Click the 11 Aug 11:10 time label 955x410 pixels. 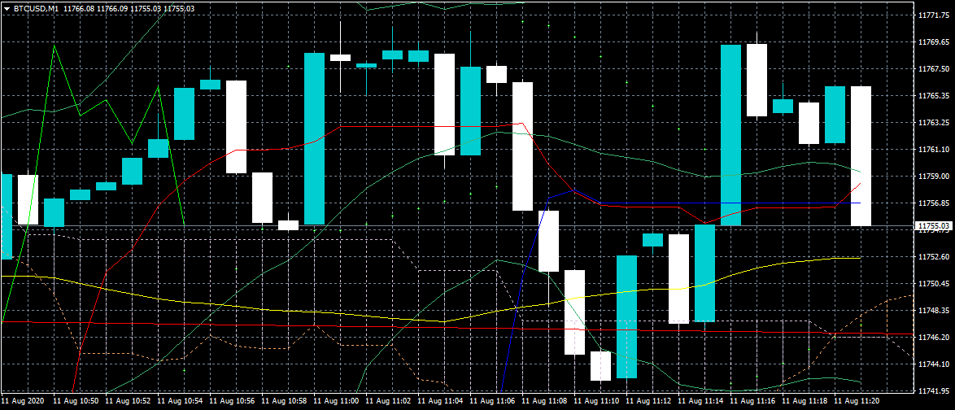[x=597, y=402]
